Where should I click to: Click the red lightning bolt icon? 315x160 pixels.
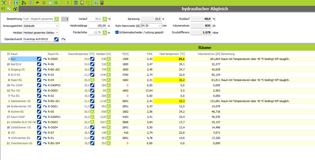68,3
